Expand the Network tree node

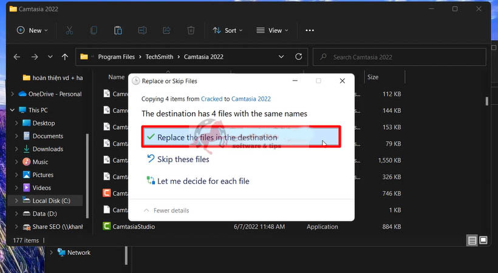click(51, 253)
